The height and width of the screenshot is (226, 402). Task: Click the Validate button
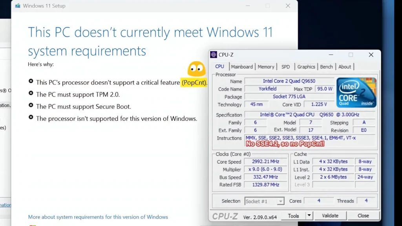330,216
